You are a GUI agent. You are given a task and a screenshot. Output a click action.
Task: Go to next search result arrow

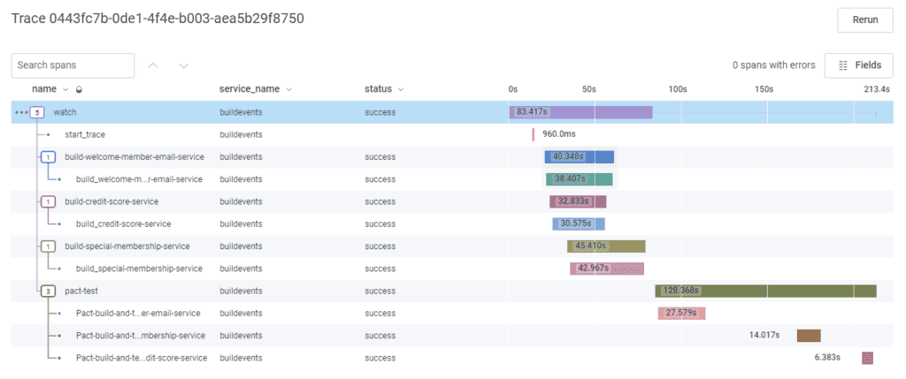[x=183, y=65]
